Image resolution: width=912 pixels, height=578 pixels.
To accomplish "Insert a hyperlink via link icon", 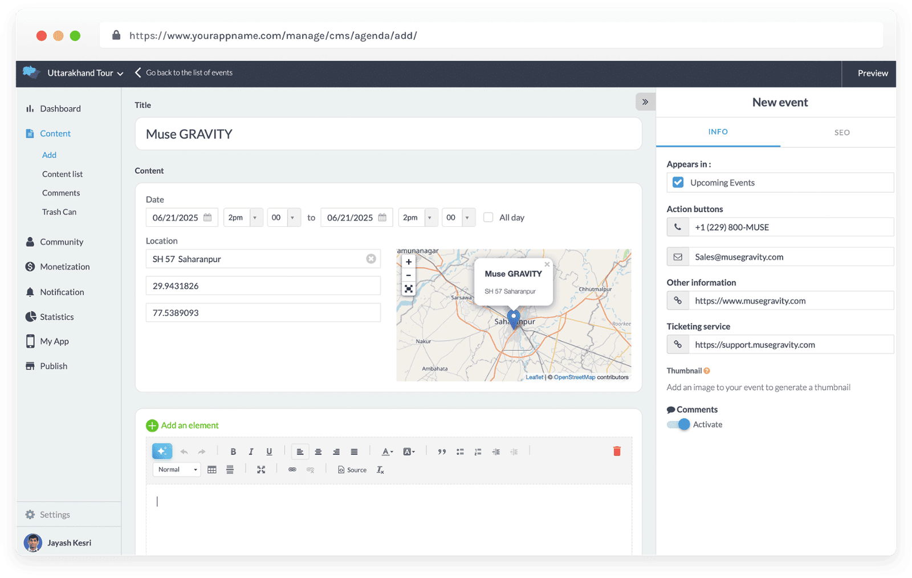I will coord(292,470).
